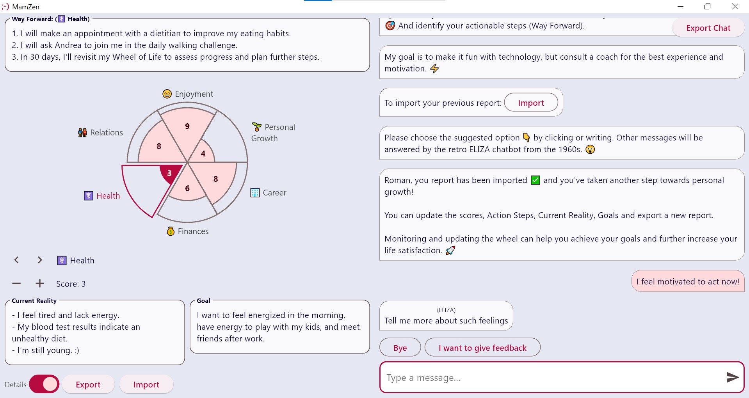Image resolution: width=749 pixels, height=398 pixels.
Task: Go to the previous life area
Action: [16, 260]
